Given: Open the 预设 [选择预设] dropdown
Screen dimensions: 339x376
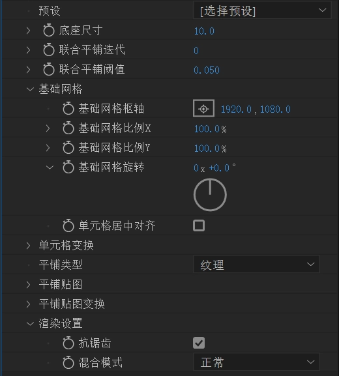Looking at the screenshot, I should click(x=262, y=10).
